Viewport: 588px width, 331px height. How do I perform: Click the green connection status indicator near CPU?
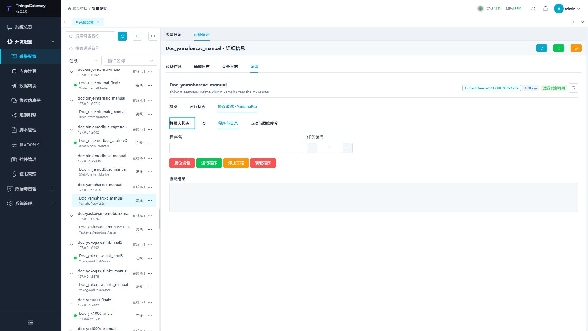(481, 9)
